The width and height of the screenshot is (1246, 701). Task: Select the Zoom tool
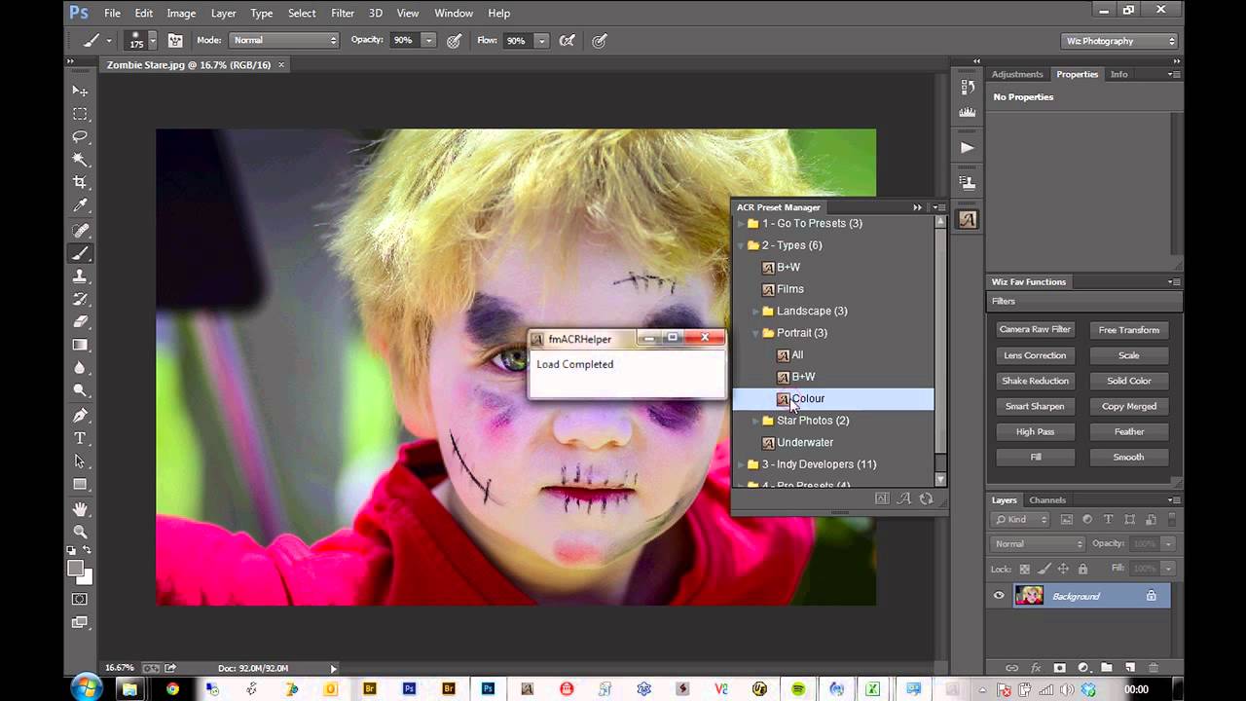(80, 532)
